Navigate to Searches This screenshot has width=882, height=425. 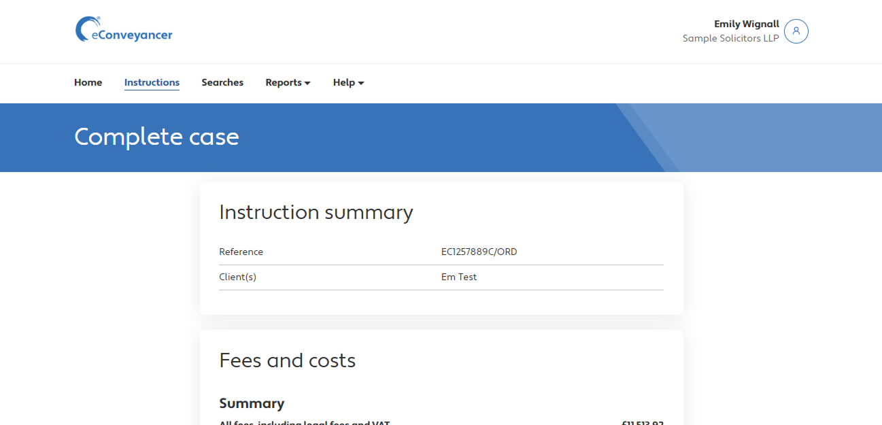point(222,82)
